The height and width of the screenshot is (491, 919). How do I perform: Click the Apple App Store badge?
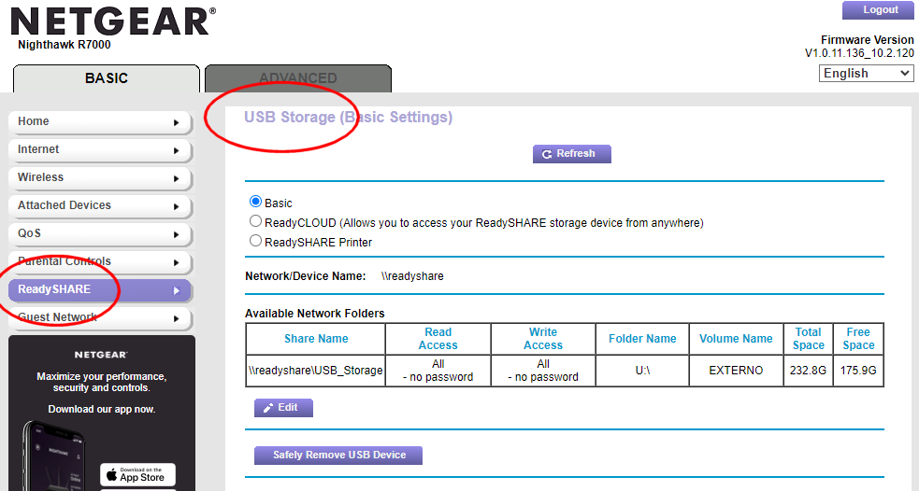(x=137, y=474)
